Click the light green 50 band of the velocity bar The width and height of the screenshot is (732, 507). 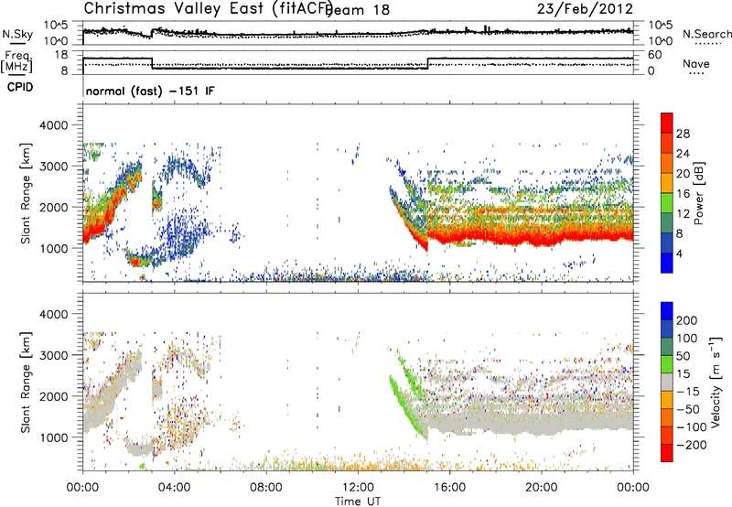point(667,364)
